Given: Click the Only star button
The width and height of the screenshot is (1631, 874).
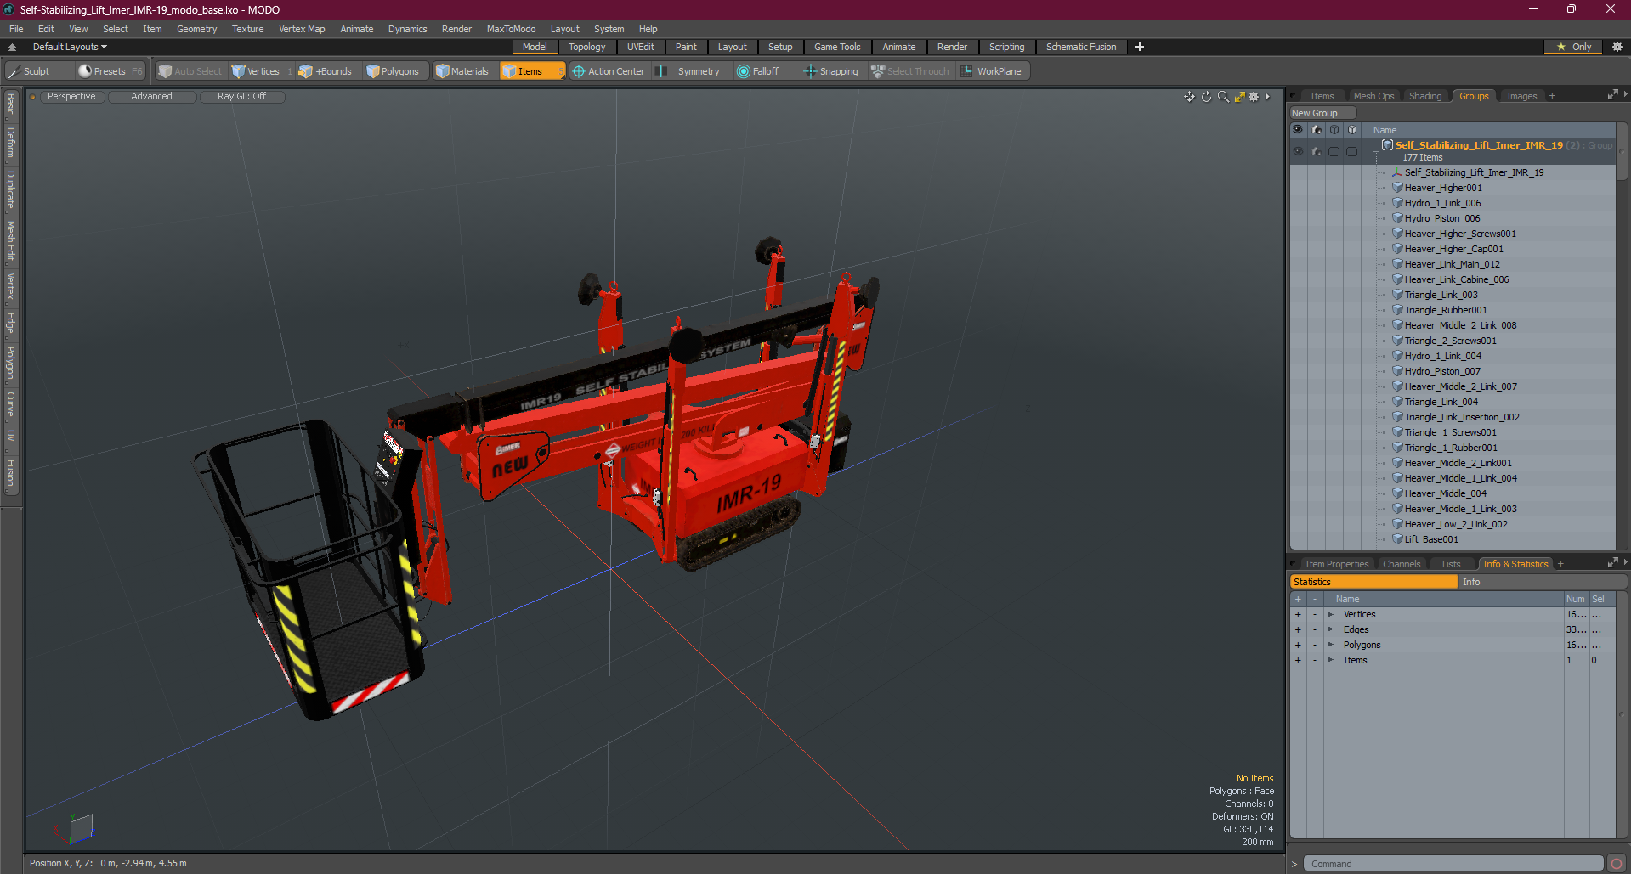Looking at the screenshot, I should click(x=1573, y=47).
